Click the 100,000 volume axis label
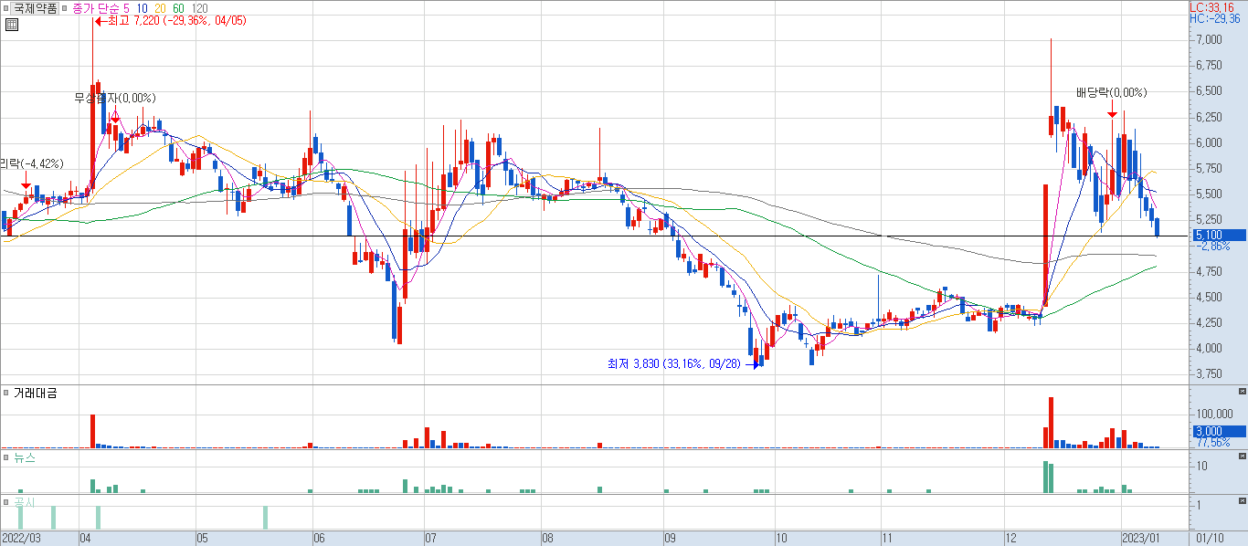 click(1213, 415)
